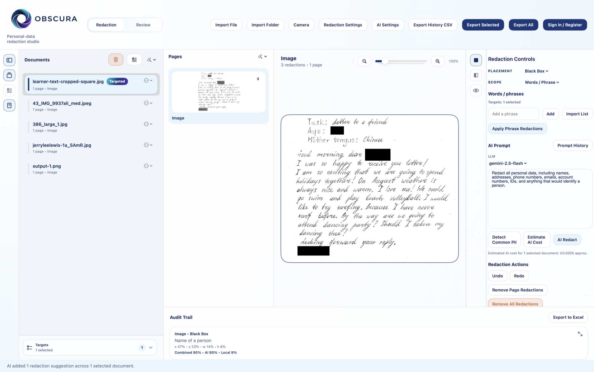594x372 pixels.
Task: Toggle the eye preview icon in the right toolbar
Action: [x=476, y=90]
